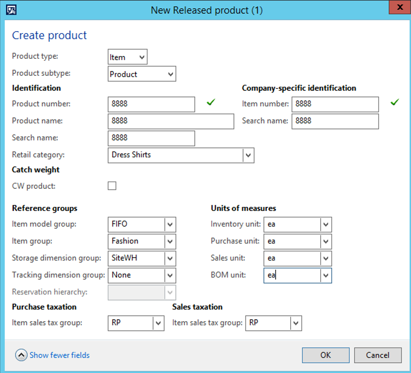Open the Item group dropdown arrow
The height and width of the screenshot is (373, 411).
pos(170,242)
